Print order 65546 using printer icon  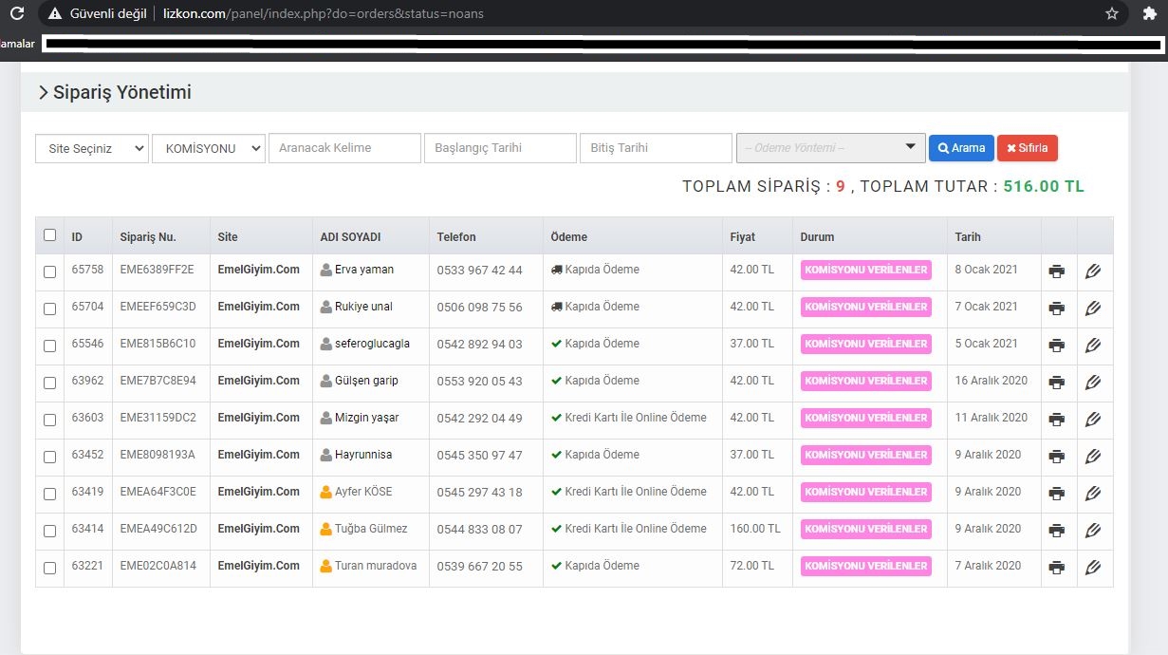point(1056,346)
